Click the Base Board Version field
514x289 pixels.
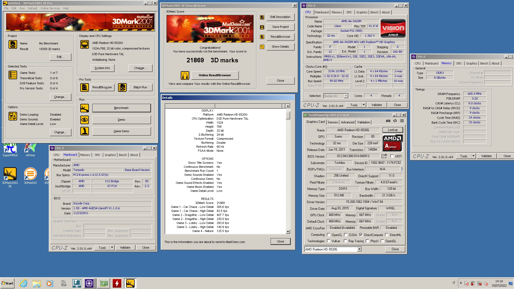tap(137, 170)
